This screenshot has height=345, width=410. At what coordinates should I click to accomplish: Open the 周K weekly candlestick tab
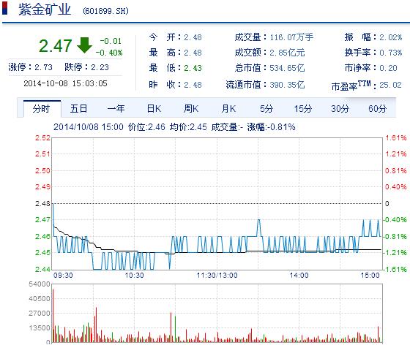tap(191, 109)
